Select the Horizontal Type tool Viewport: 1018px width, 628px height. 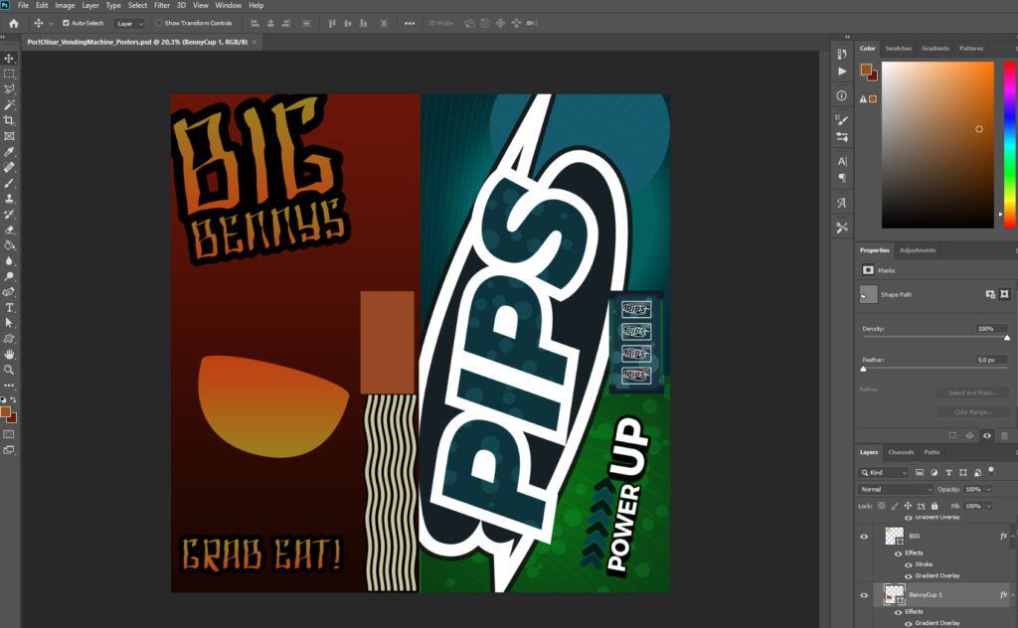point(9,307)
